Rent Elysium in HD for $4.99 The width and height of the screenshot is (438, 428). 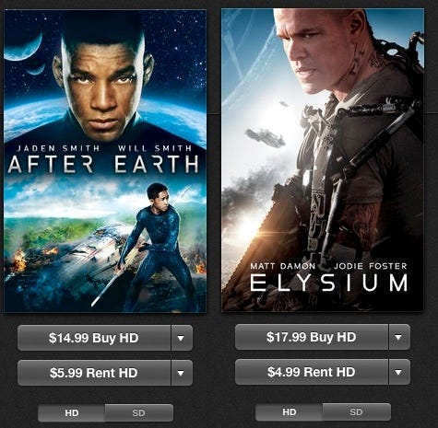tap(312, 372)
